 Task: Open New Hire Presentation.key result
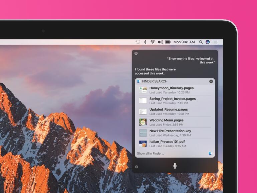click(x=175, y=133)
